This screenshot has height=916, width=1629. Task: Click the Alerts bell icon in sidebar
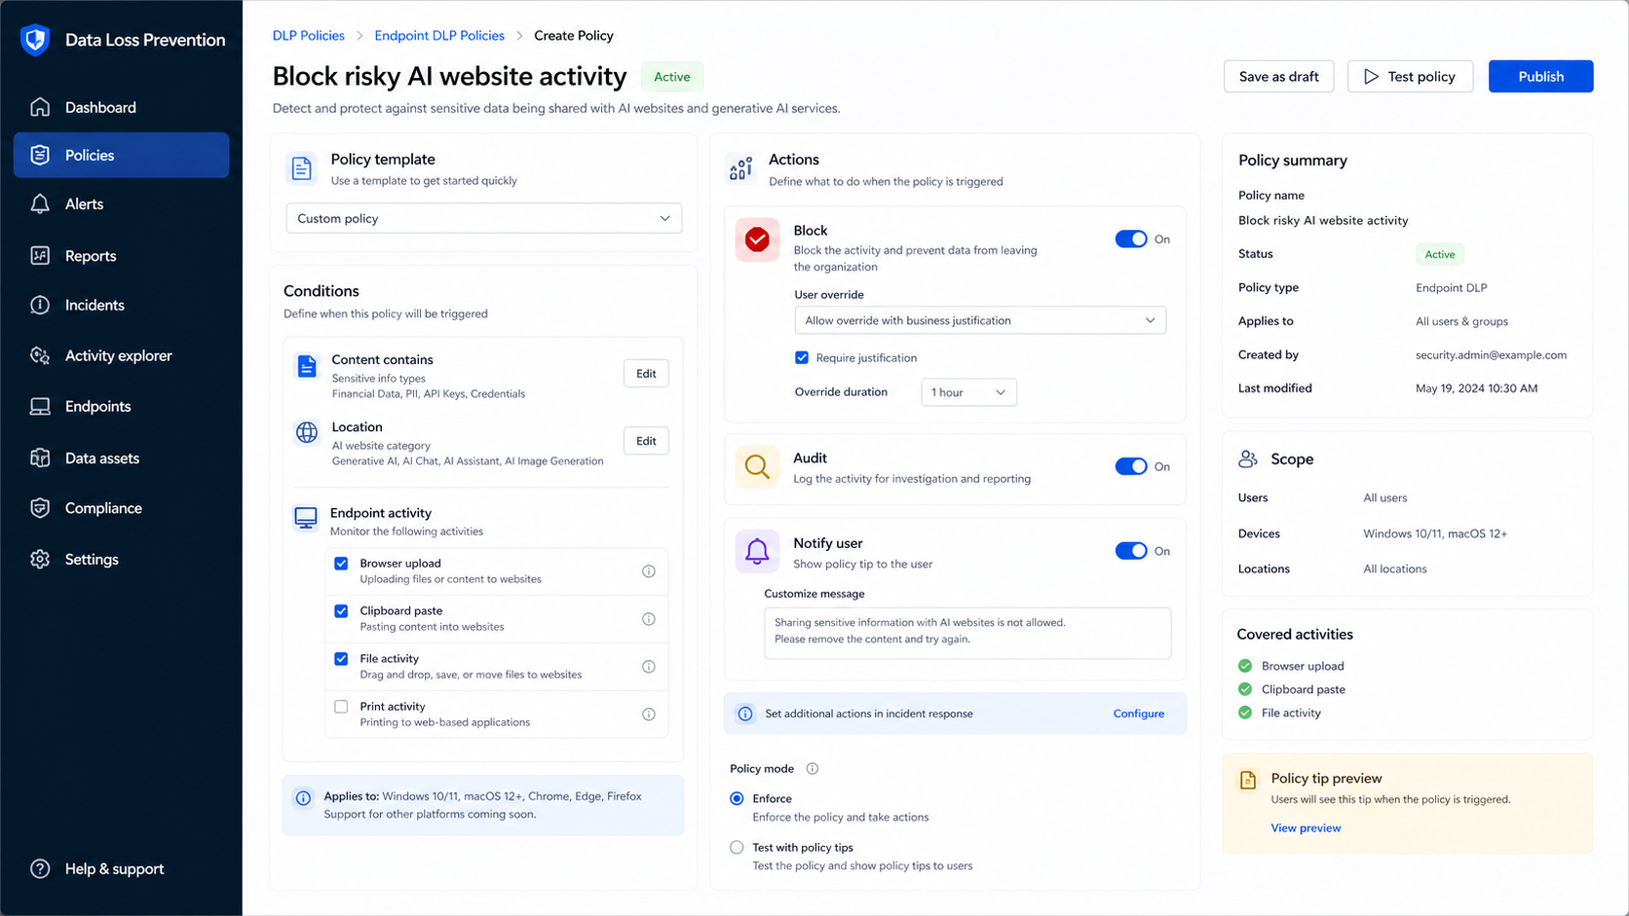coord(40,203)
